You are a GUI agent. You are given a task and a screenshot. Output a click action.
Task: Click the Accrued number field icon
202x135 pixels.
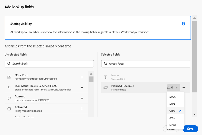pyautogui.click(x=9, y=98)
